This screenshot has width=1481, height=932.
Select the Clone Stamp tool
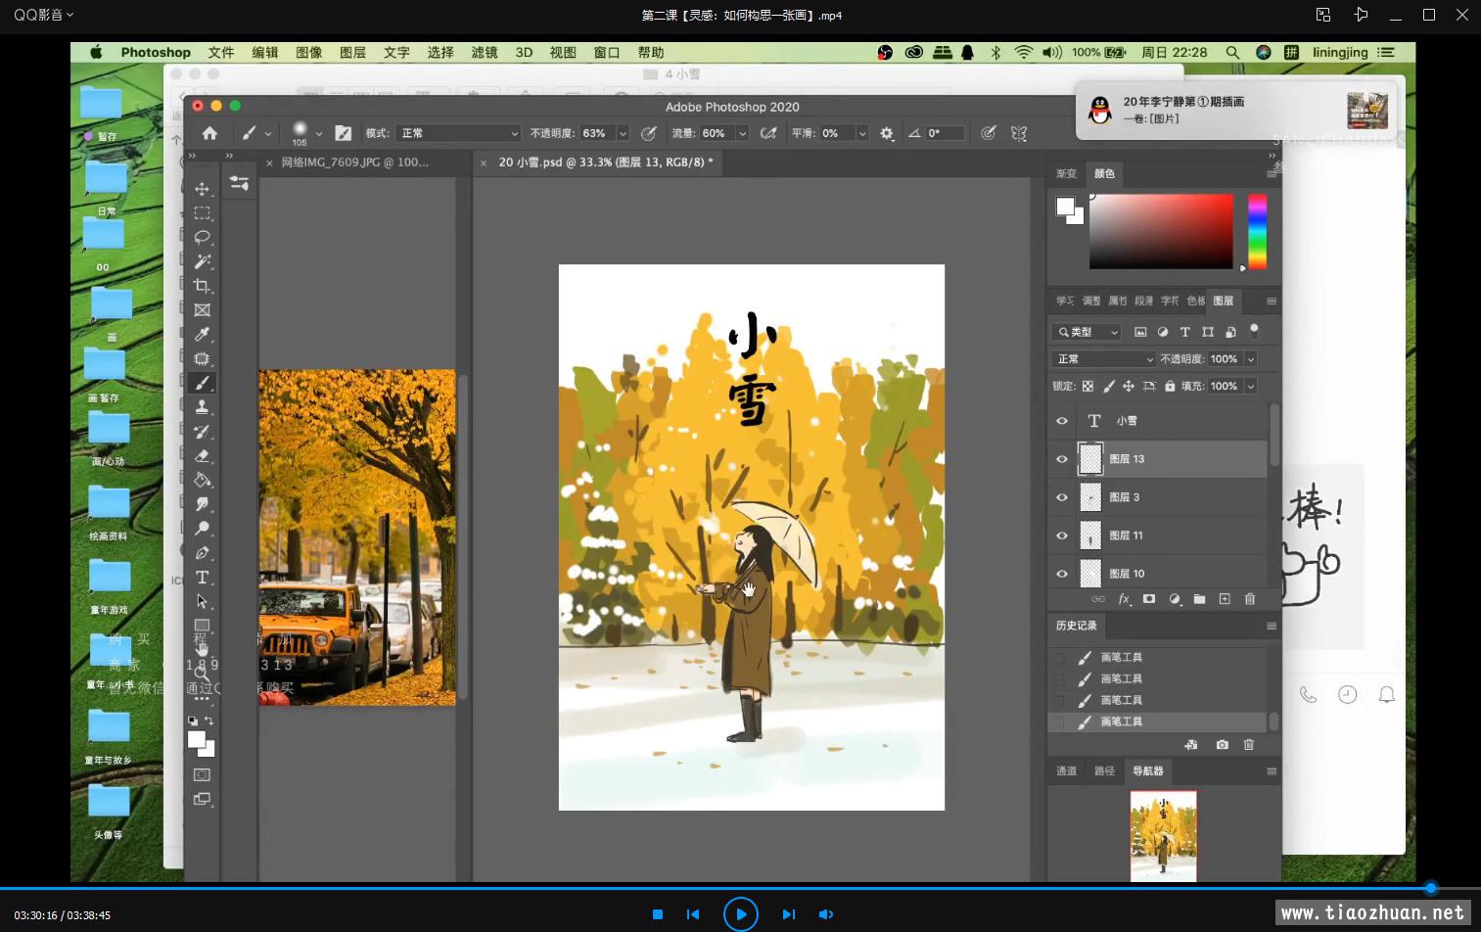click(x=202, y=407)
